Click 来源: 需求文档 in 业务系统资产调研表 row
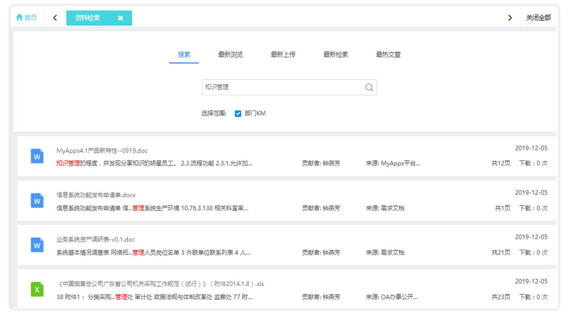The image size is (568, 315). 385,253
